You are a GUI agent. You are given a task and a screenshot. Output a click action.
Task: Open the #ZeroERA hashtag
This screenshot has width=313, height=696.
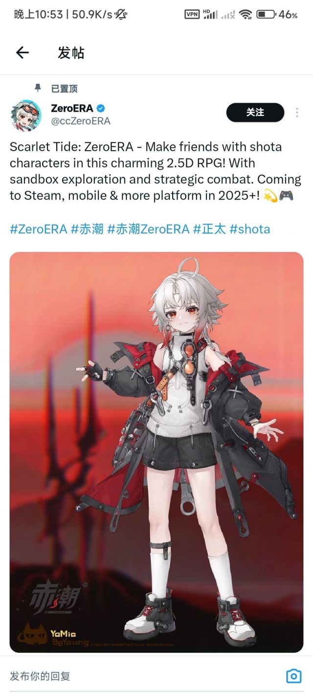pos(38,229)
